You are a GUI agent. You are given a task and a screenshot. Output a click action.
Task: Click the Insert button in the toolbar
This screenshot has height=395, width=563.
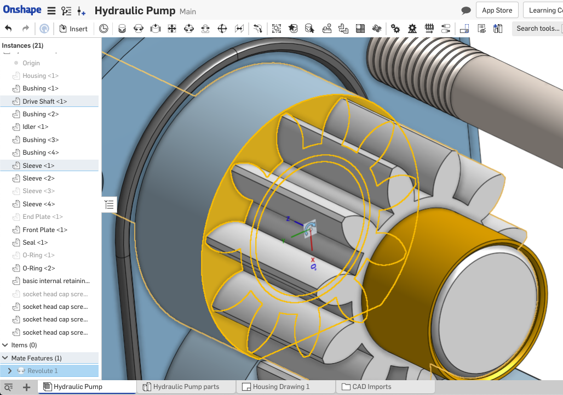point(73,29)
